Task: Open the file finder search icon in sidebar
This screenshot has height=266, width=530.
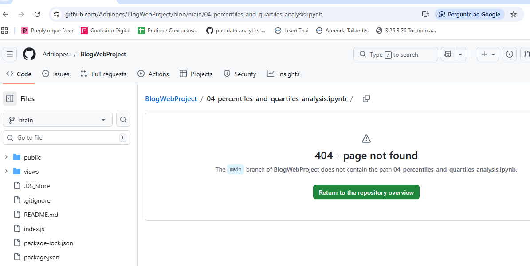Action: (x=123, y=120)
